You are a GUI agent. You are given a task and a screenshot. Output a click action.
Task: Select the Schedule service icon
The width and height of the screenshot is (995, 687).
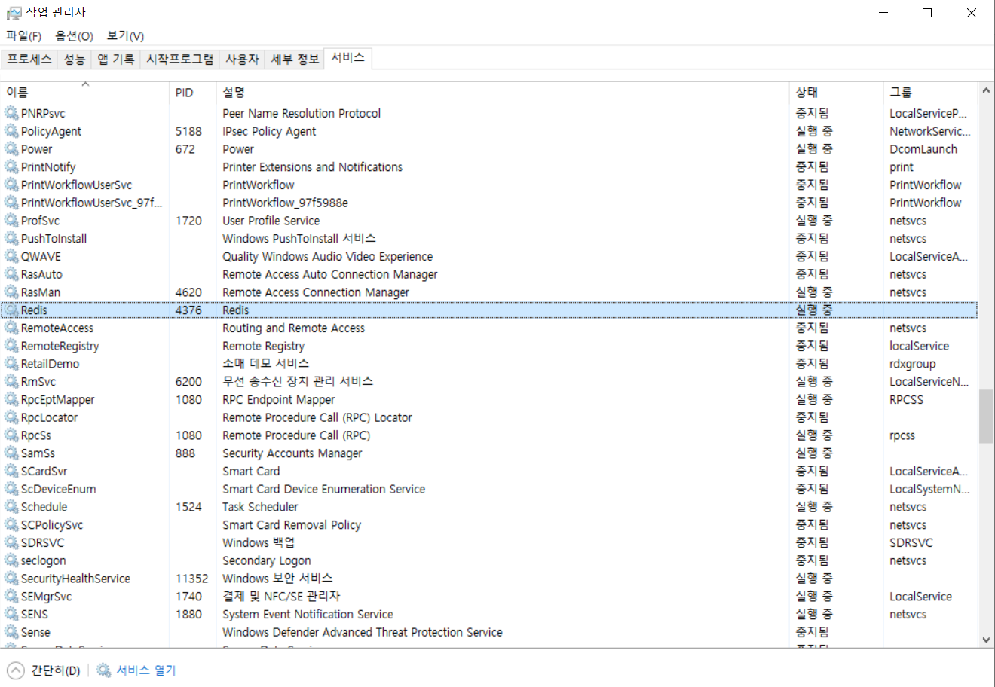(x=11, y=507)
